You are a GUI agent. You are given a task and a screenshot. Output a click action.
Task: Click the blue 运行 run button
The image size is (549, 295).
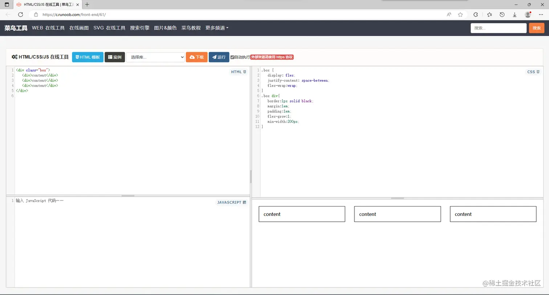(219, 57)
